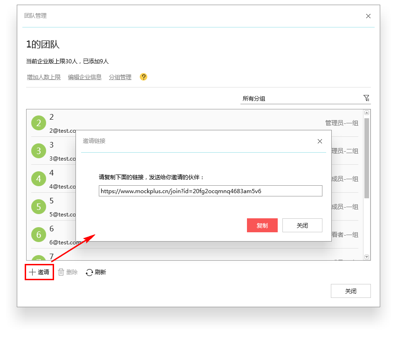
Task: Click close (关闭) in invite link dialog
Action: click(x=302, y=225)
